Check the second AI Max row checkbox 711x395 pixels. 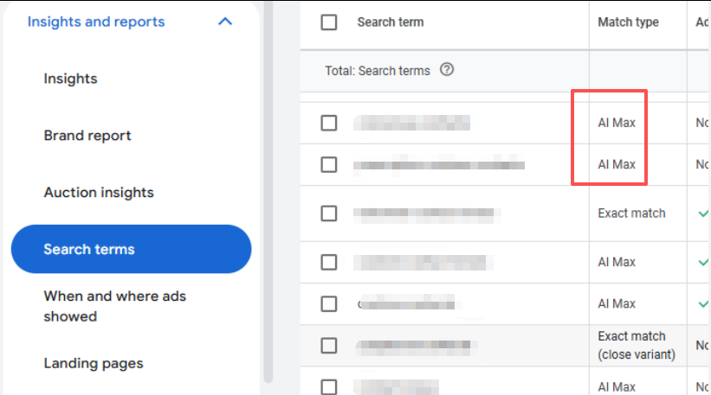(x=329, y=164)
